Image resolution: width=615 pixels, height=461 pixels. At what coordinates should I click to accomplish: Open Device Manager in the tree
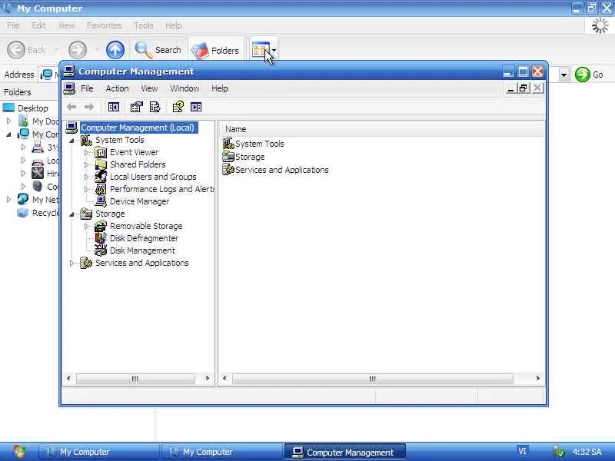(x=139, y=201)
